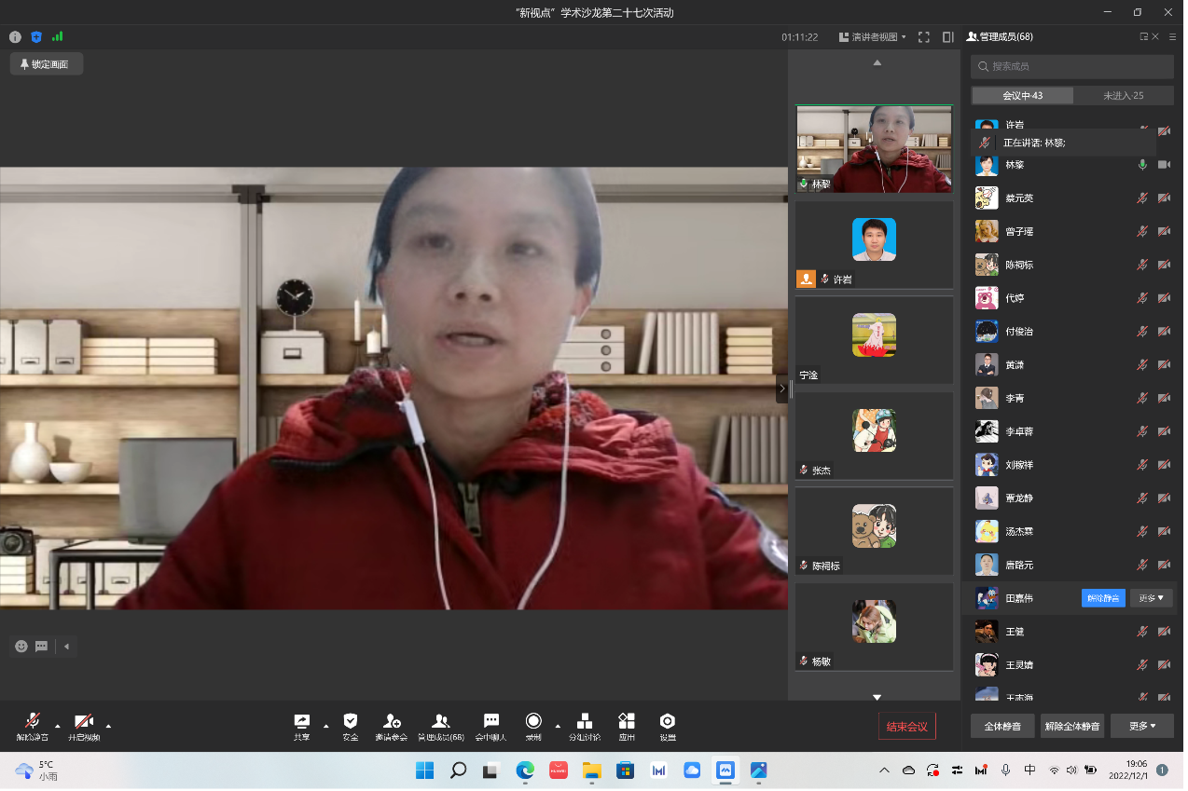Open the 更多 dropdown beside 田嘉伟
The height and width of the screenshot is (791, 1188).
[x=1152, y=598]
